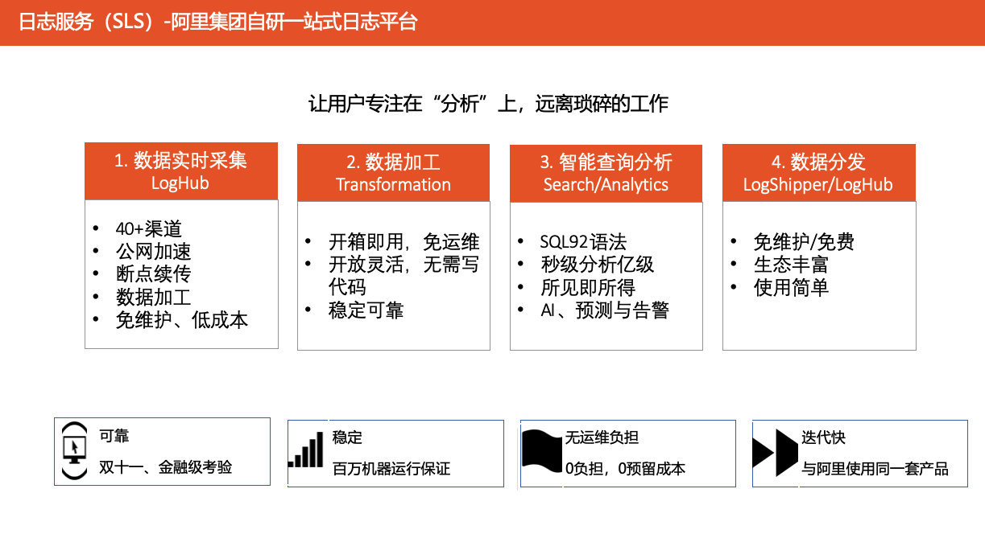Select the 智能查询分析 Search/Analytics header box
The height and width of the screenshot is (534, 985).
click(606, 173)
